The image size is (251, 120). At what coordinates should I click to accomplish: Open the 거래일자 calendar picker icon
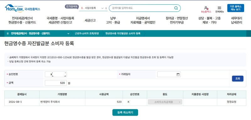(x=178, y=74)
